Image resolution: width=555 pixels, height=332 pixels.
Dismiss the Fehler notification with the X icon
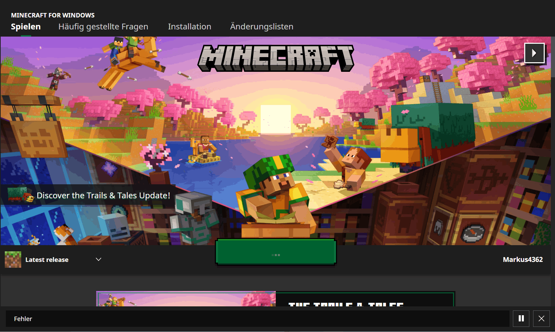pyautogui.click(x=542, y=318)
